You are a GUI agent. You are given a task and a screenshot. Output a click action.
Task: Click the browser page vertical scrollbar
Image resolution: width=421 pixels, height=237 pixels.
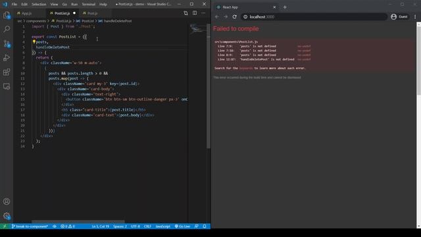pos(418,58)
